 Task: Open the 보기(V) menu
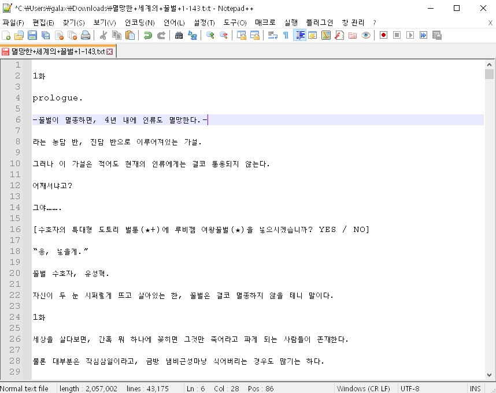click(x=105, y=23)
